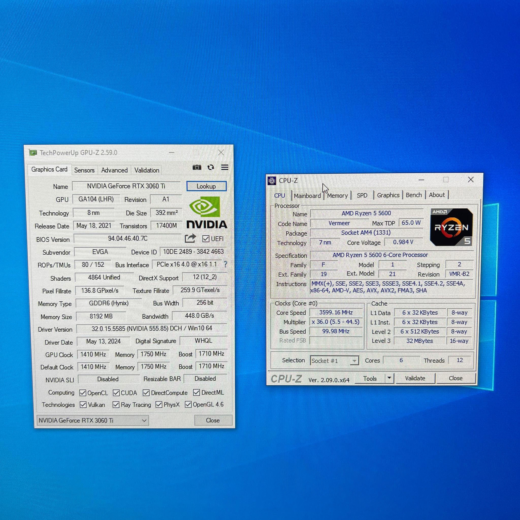Image resolution: width=520 pixels, height=520 pixels.
Task: Toggle the CUDA checkbox
Action: point(116,393)
